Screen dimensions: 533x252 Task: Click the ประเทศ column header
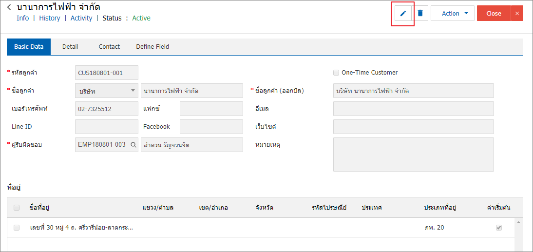click(372, 208)
